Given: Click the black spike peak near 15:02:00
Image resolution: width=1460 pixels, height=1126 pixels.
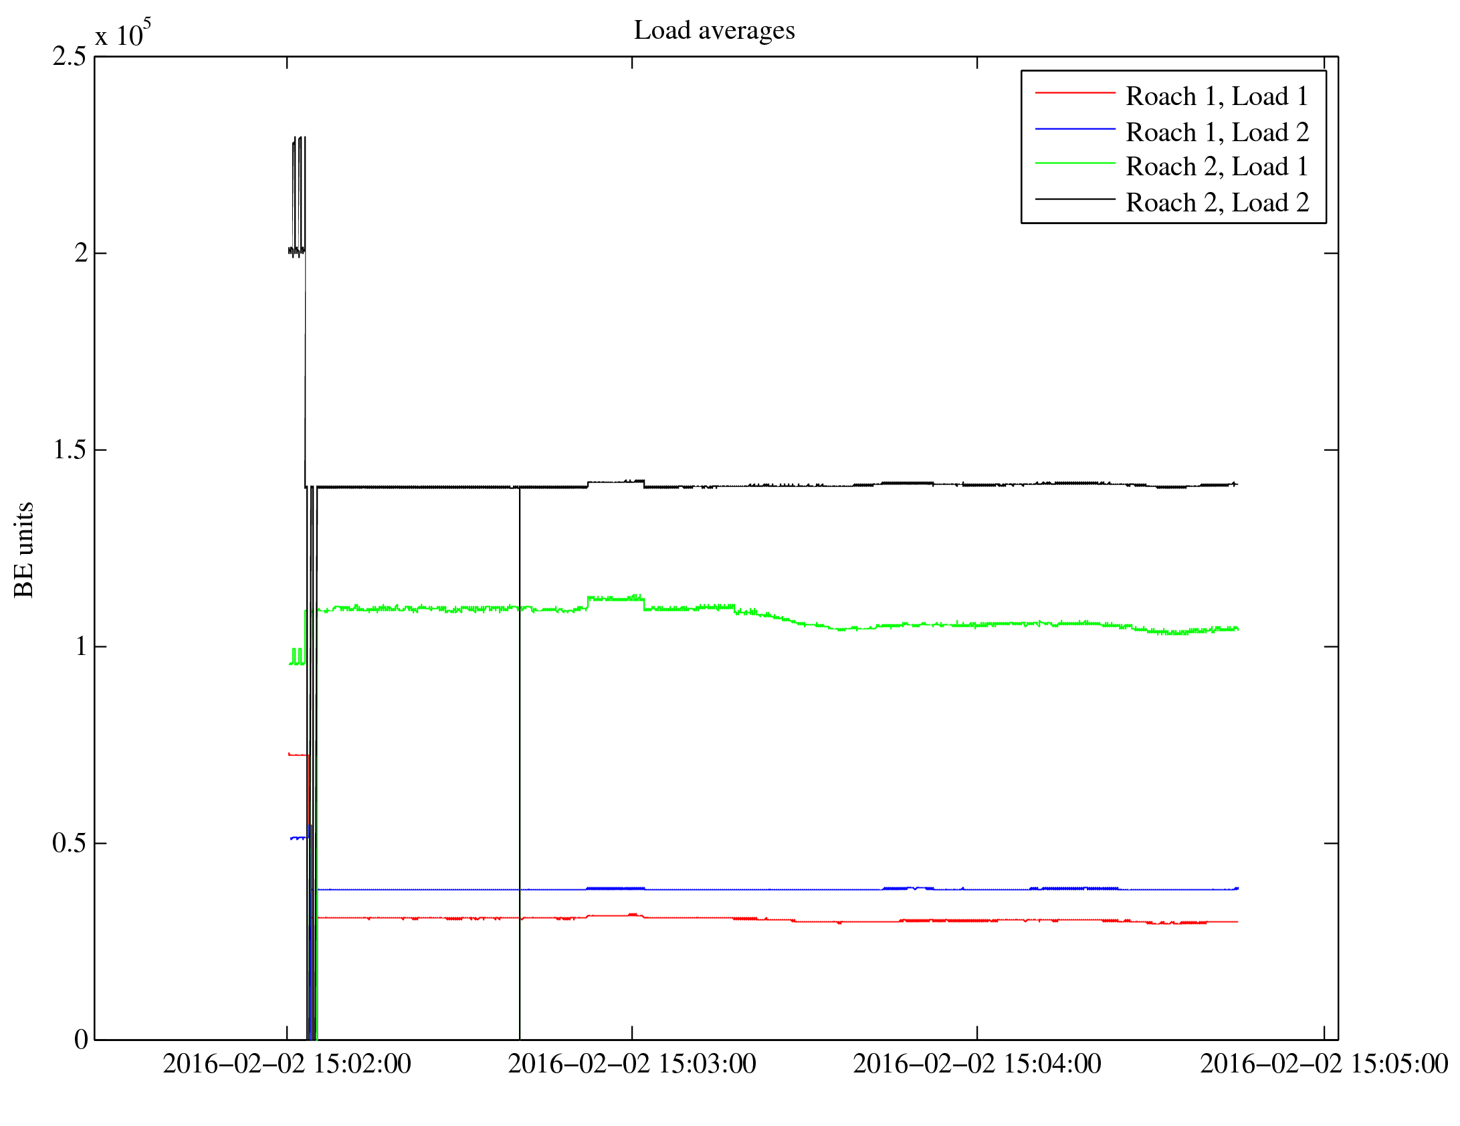Looking at the screenshot, I should point(300,138).
